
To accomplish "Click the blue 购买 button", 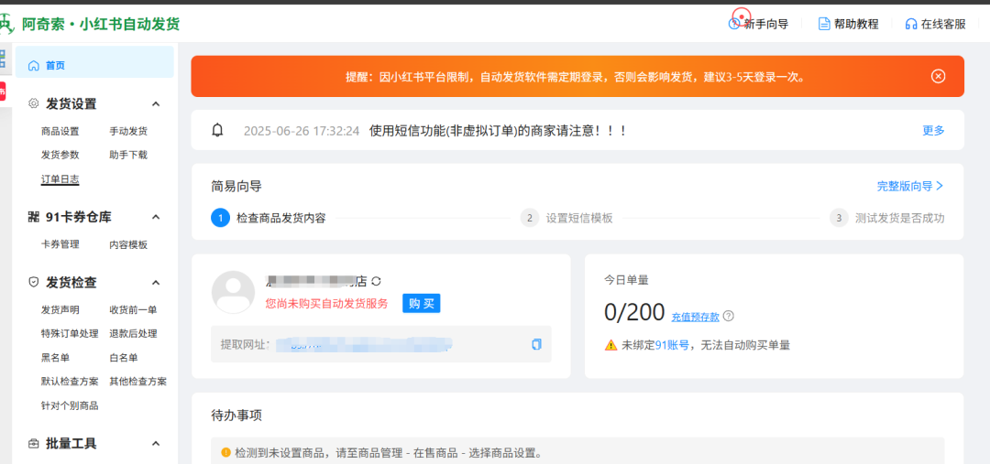I will (x=421, y=303).
